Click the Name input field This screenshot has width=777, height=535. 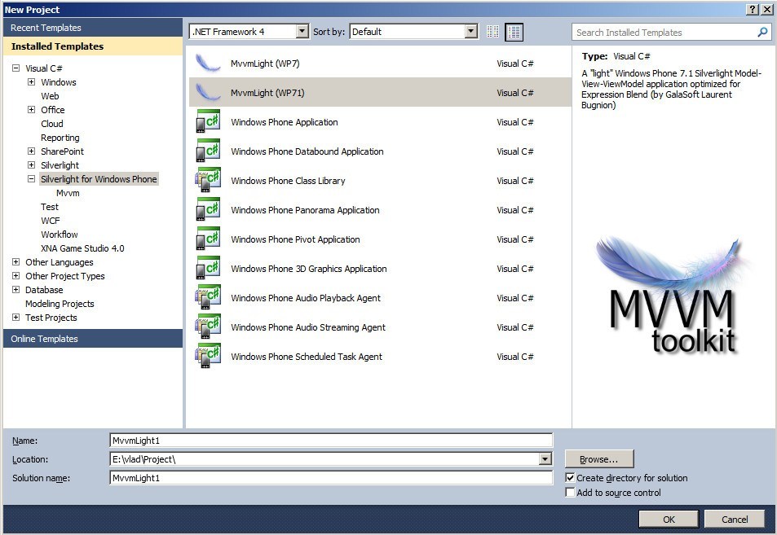331,441
